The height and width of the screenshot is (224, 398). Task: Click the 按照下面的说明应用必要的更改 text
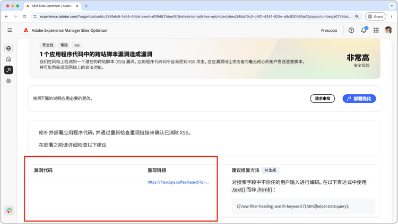63,98
